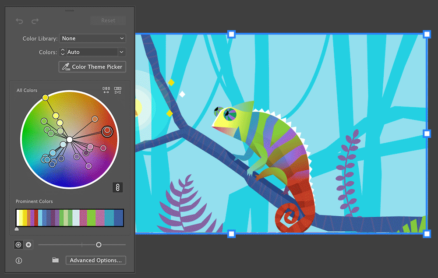The width and height of the screenshot is (438, 278).
Task: Select the color order arrows icon above wheel
Action: point(106,90)
